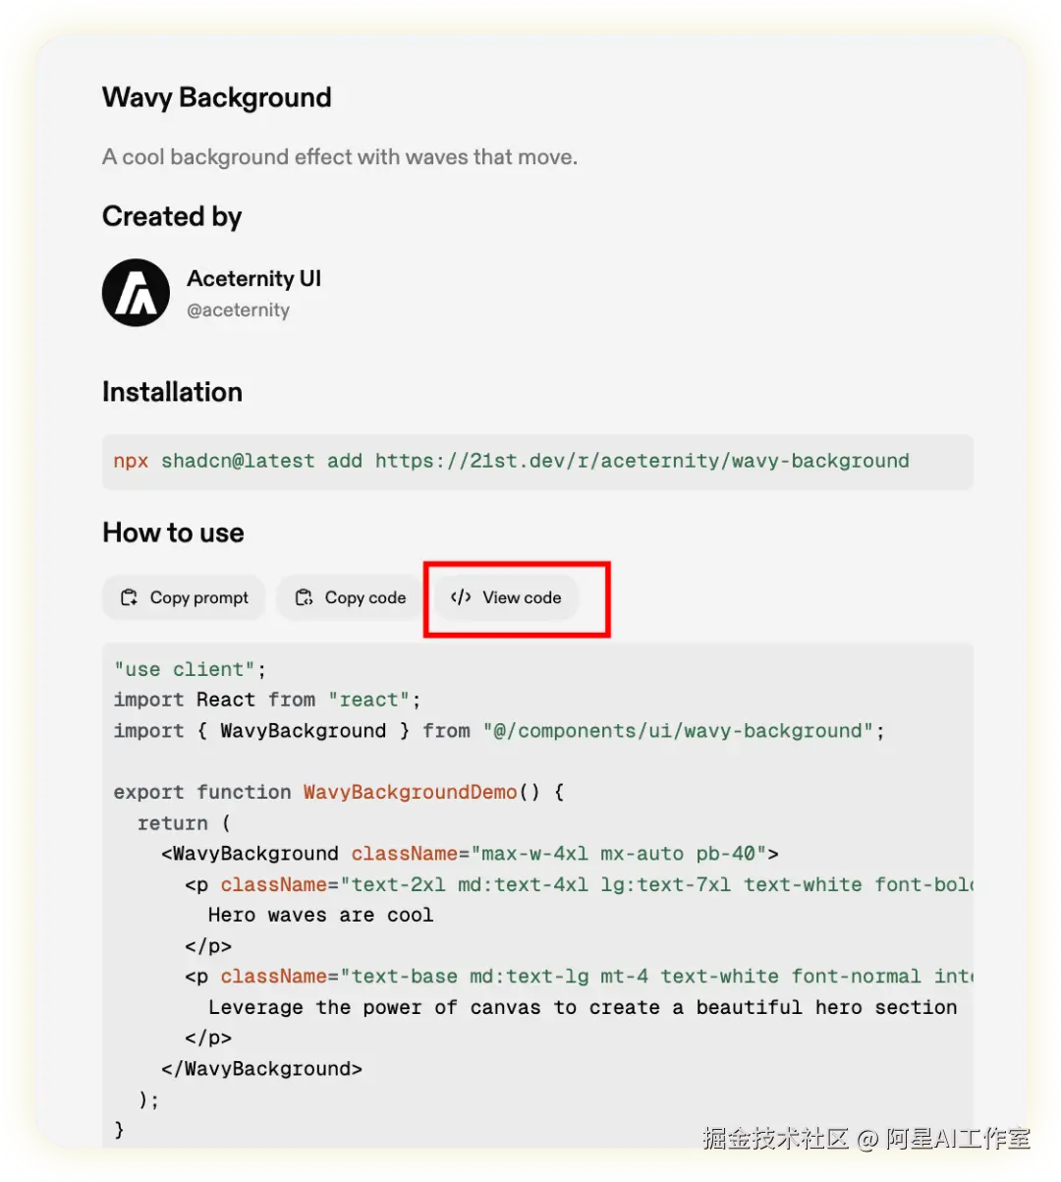
Task: Click the text-2xl md:text-4xl paragraph line
Action: point(579,884)
